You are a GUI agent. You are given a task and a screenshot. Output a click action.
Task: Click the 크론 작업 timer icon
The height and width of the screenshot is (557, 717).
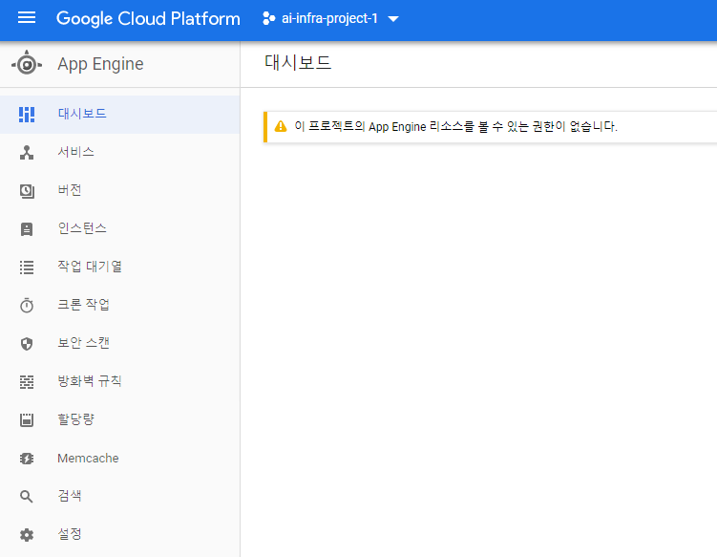pyautogui.click(x=27, y=306)
